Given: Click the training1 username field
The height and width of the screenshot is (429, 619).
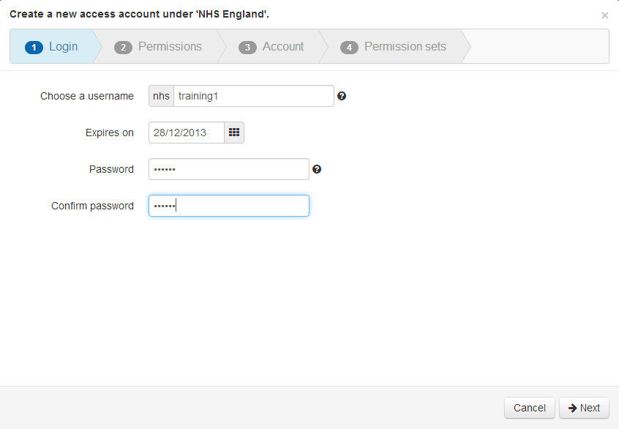Looking at the screenshot, I should click(x=252, y=95).
